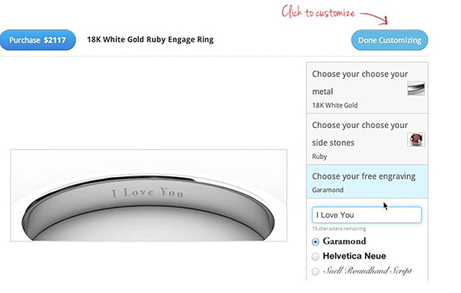
Task: Expand the Choose your metal section
Action: click(367, 87)
